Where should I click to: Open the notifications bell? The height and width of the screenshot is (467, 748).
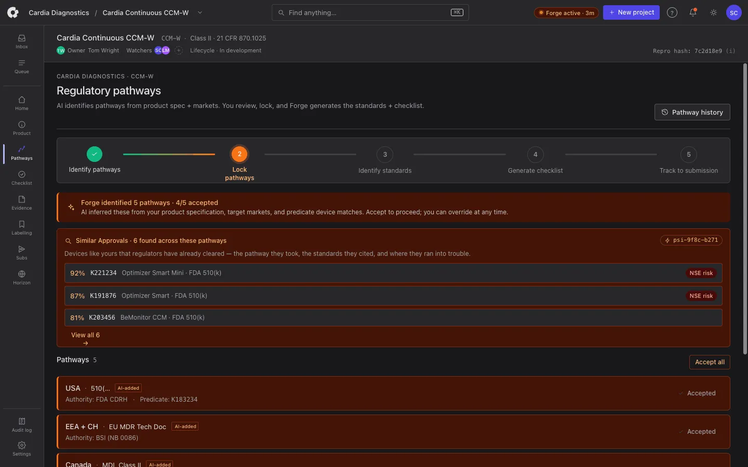coord(693,12)
